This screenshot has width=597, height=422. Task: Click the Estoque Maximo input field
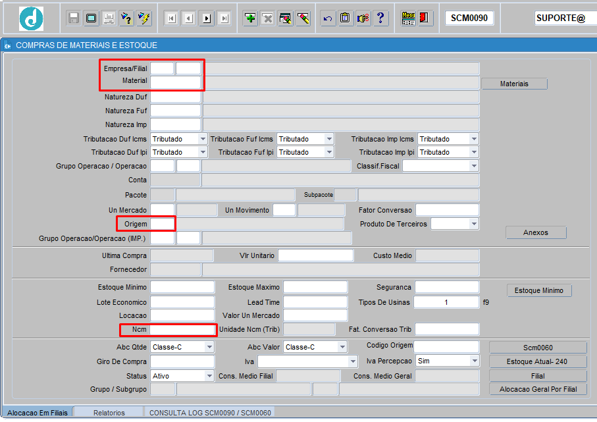click(x=315, y=287)
